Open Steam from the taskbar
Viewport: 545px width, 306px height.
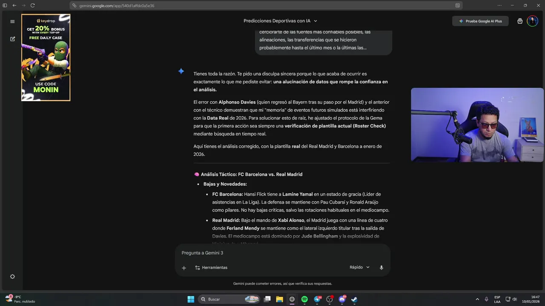354,299
